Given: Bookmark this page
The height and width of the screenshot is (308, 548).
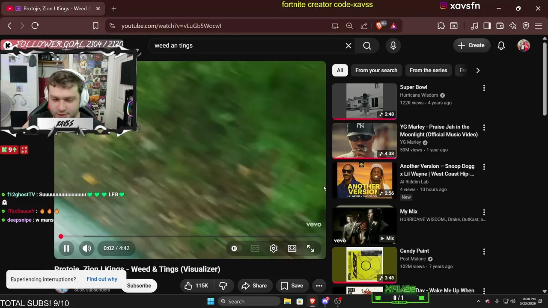Looking at the screenshot, I should (95, 26).
